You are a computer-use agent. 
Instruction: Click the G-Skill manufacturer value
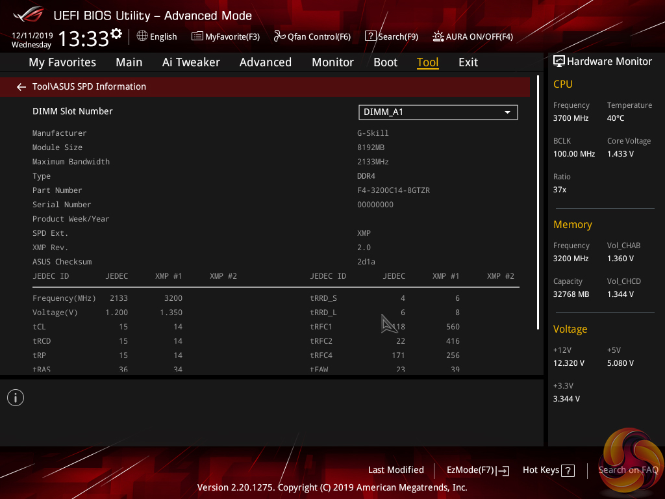373,133
